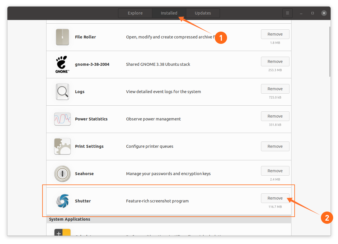This screenshot has width=338, height=244.
Task: Click the Shutter aperture icon
Action: point(62,201)
